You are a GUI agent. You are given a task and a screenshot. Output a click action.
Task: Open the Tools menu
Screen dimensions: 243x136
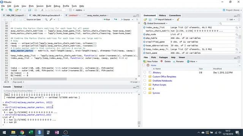coord(74,6)
